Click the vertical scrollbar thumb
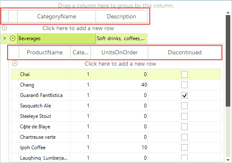Image resolution: width=232 pixels, height=163 pixels. (228, 61)
